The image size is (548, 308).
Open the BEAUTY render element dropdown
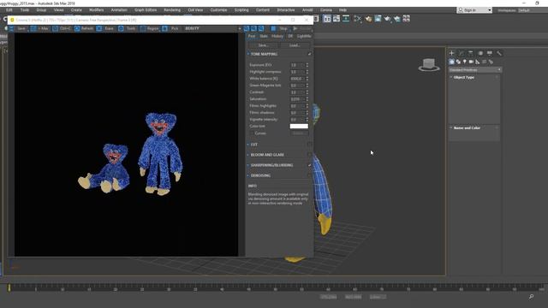(x=212, y=28)
